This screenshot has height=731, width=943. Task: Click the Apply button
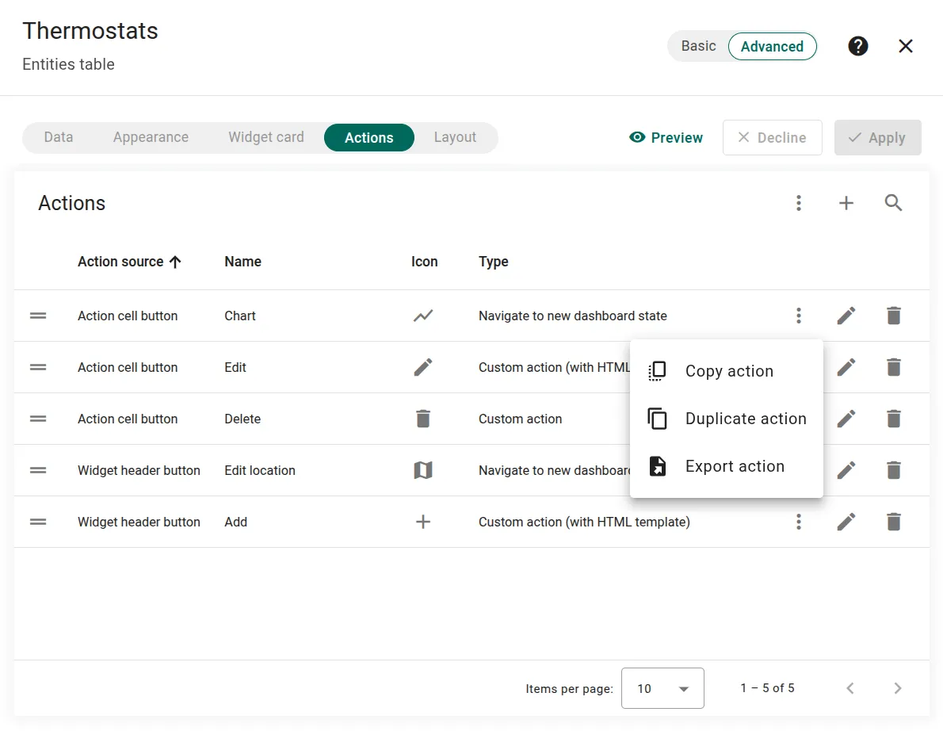point(877,138)
